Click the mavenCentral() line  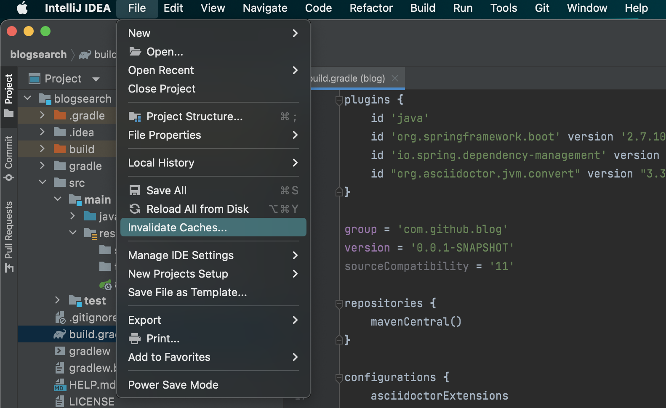tap(416, 322)
